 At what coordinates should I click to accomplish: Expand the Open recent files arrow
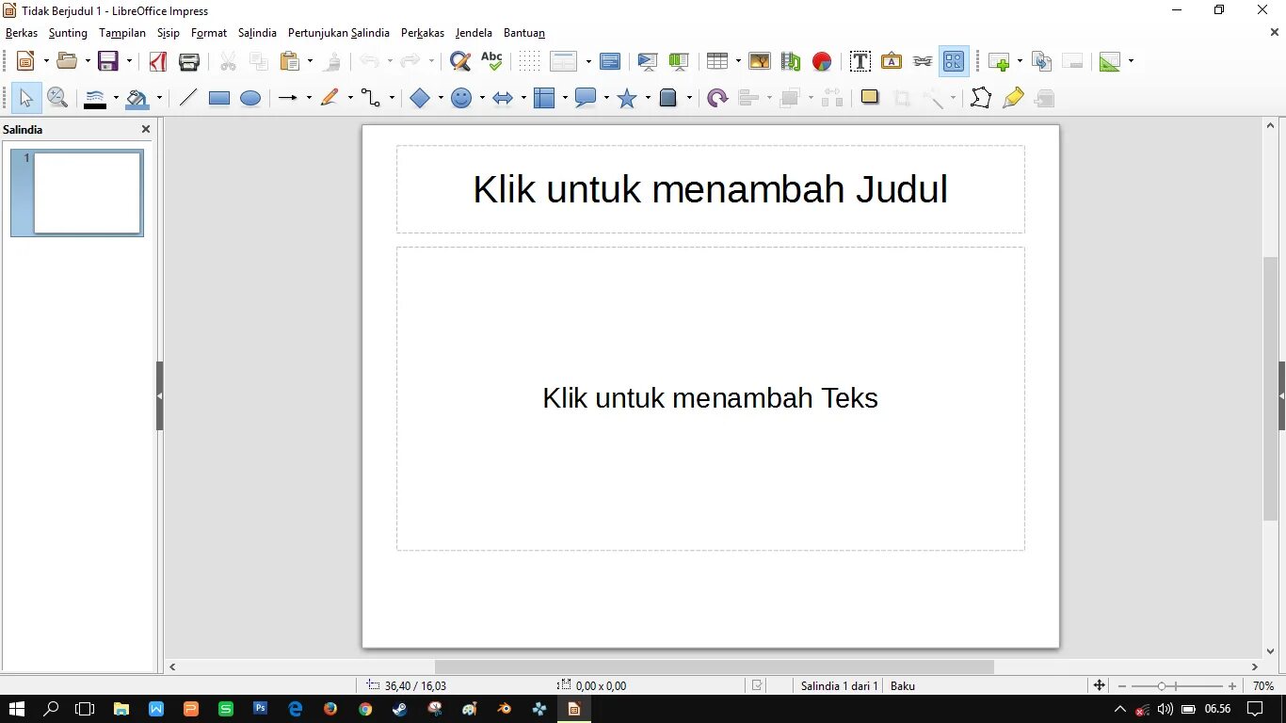88,61
